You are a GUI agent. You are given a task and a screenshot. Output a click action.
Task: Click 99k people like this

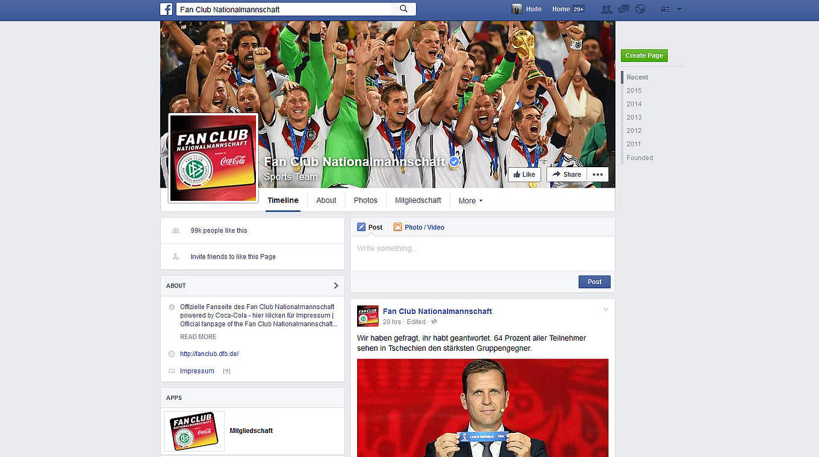219,230
